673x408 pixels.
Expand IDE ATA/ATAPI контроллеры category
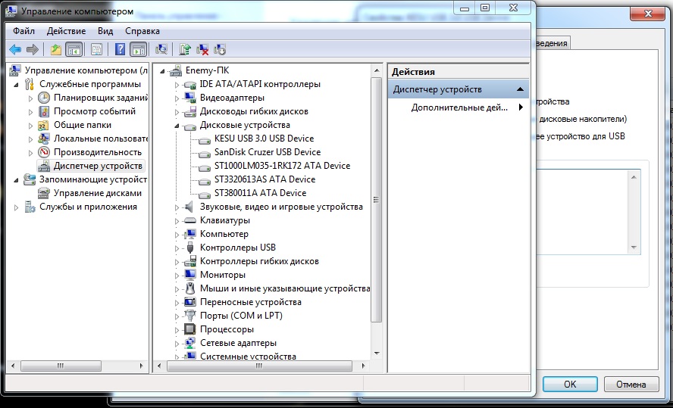(177, 85)
